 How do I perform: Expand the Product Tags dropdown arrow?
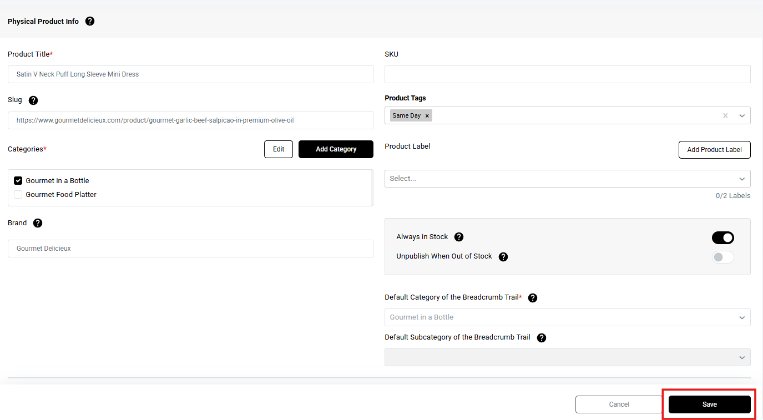(742, 116)
